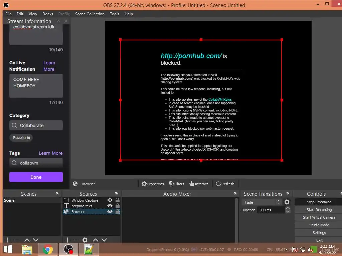Screen dimensions: 342x256
Task: Enable Studio Mode
Action: (319, 225)
